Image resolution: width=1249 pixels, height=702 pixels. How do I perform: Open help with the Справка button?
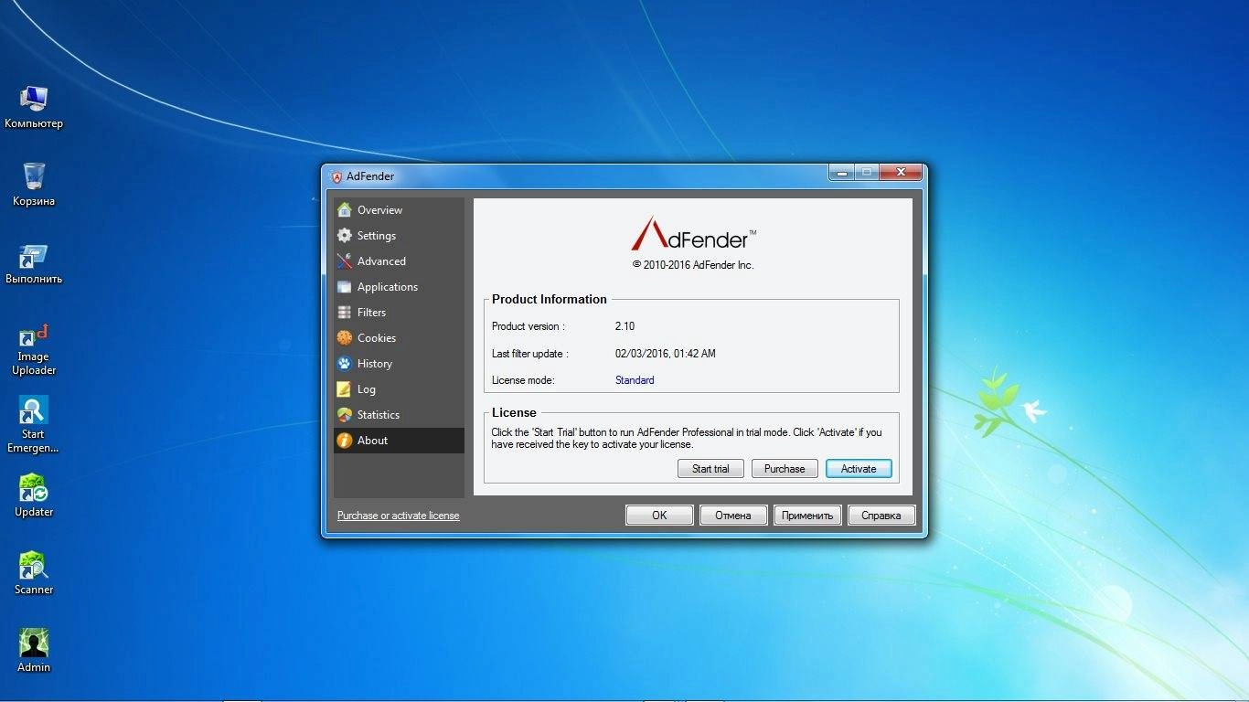pos(881,515)
